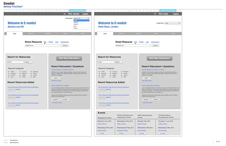This screenshot has height=146, width=226.
Task: Select the Photo share option in left wireframe
Action: coord(51,42)
